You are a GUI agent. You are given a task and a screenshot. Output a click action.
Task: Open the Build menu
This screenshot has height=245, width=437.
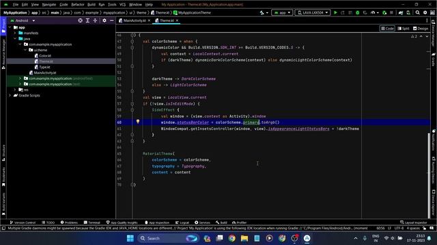[x=91, y=5]
